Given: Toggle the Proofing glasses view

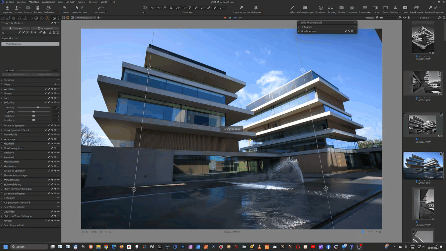Looking at the screenshot, I should pos(331,8).
